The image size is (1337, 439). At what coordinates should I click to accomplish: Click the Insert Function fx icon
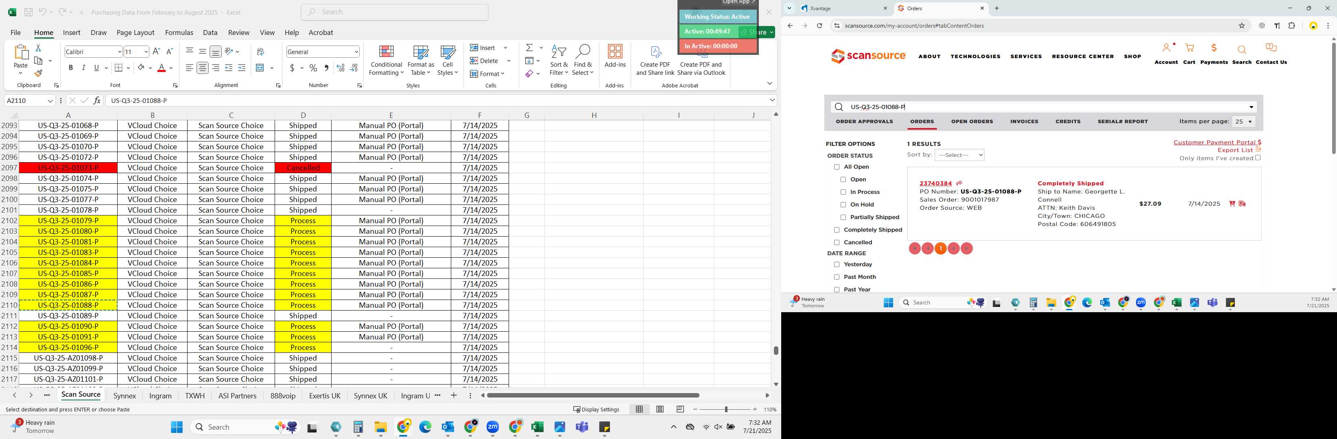97,100
